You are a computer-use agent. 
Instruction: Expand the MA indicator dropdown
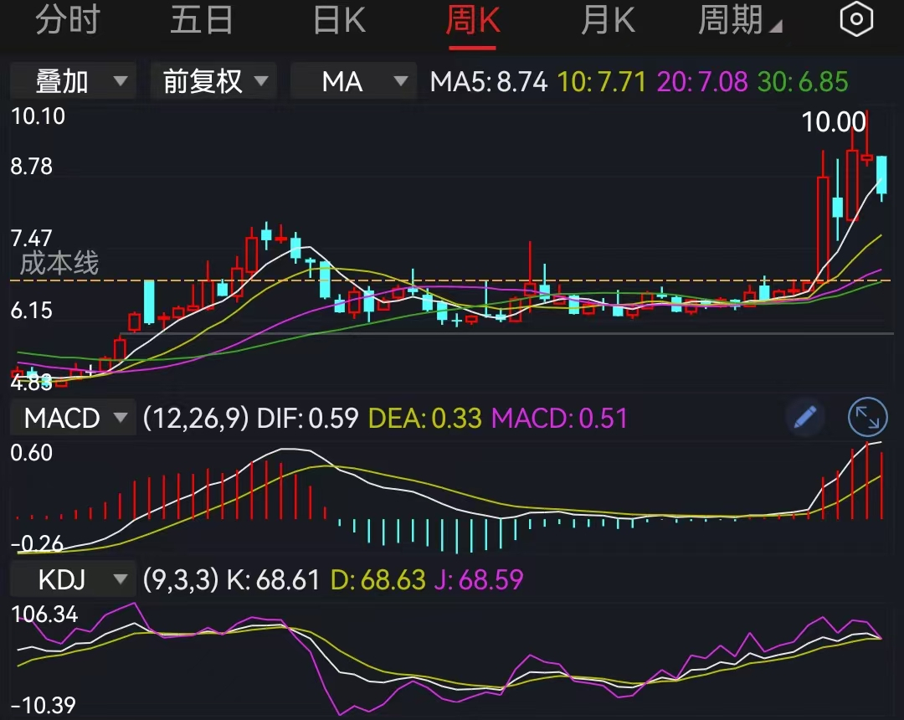pos(353,82)
